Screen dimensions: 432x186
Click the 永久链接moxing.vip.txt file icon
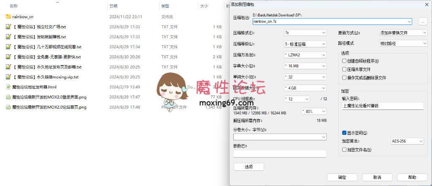point(8,77)
